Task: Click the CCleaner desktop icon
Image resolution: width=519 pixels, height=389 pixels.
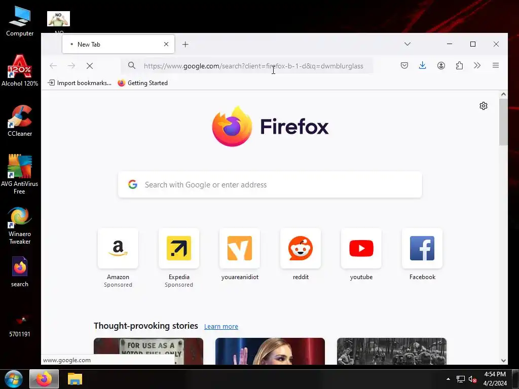Action: tap(20, 121)
